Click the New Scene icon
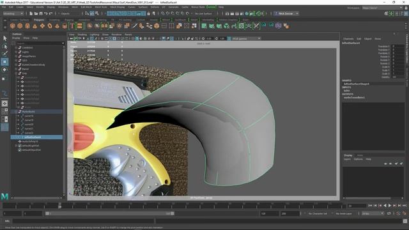Image resolution: width=409 pixels, height=230 pixels. [x=31, y=13]
